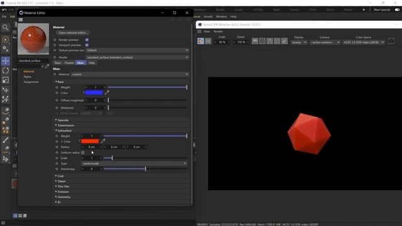Click the first gray IPR toolbar icon
Image resolution: width=402 pixels, height=226 pixels.
pos(255,41)
